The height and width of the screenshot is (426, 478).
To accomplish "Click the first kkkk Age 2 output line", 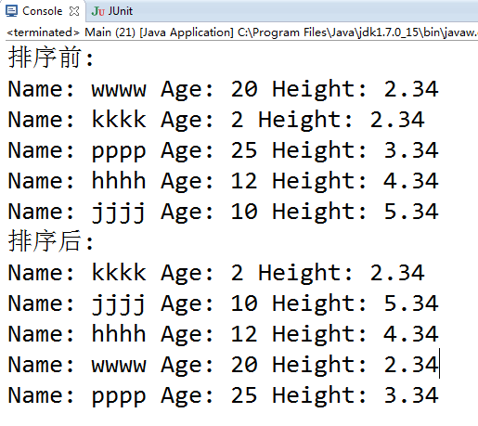I will point(216,120).
